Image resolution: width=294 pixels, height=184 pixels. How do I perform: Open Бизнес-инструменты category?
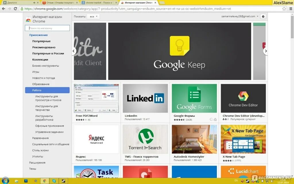(x=46, y=66)
